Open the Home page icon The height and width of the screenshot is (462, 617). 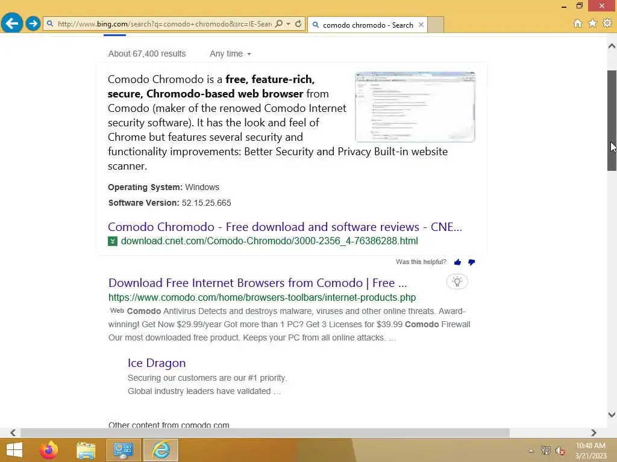pyautogui.click(x=577, y=23)
